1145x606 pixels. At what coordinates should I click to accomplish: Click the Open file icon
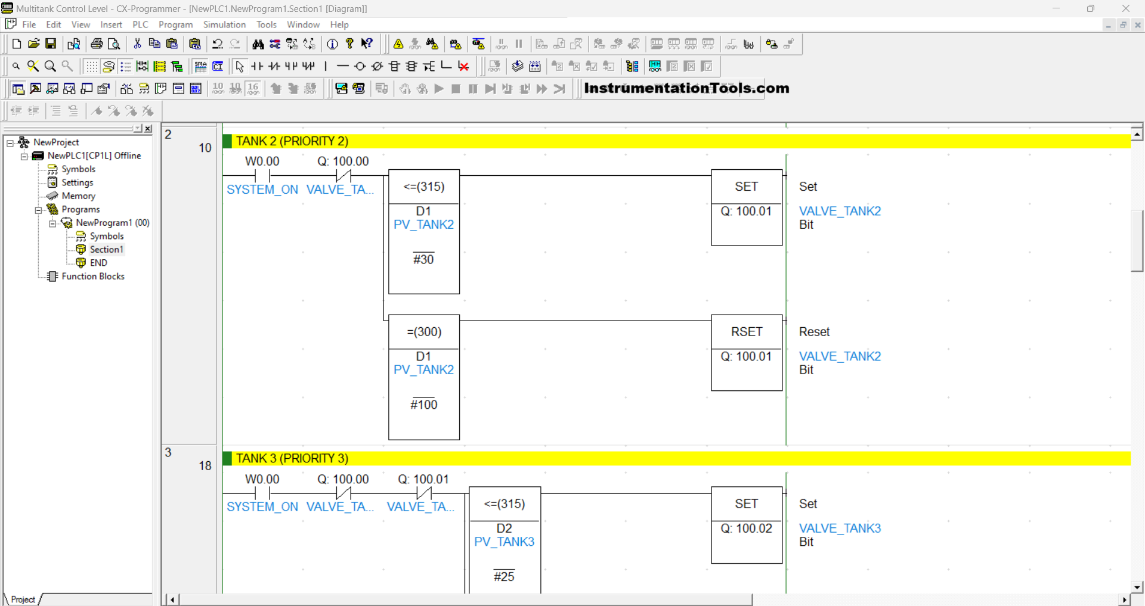click(34, 44)
